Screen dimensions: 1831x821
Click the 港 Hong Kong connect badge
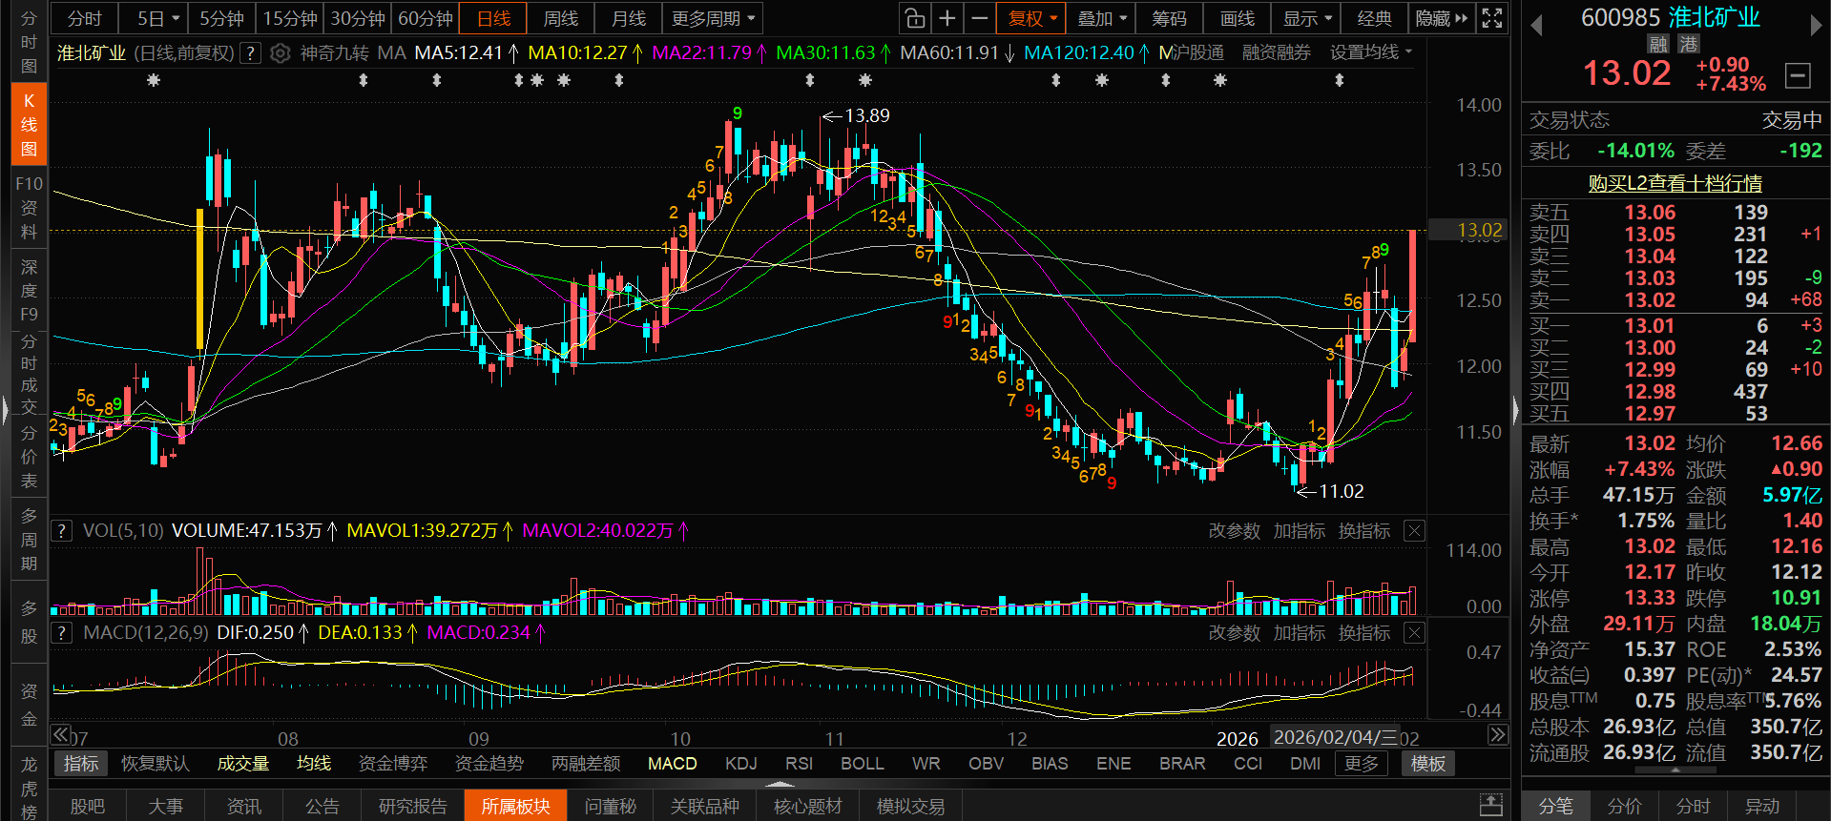tap(1689, 44)
